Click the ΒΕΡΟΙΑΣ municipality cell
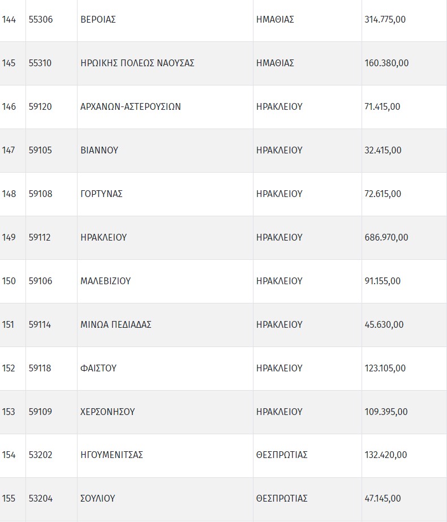The image size is (447, 522). tap(98, 20)
